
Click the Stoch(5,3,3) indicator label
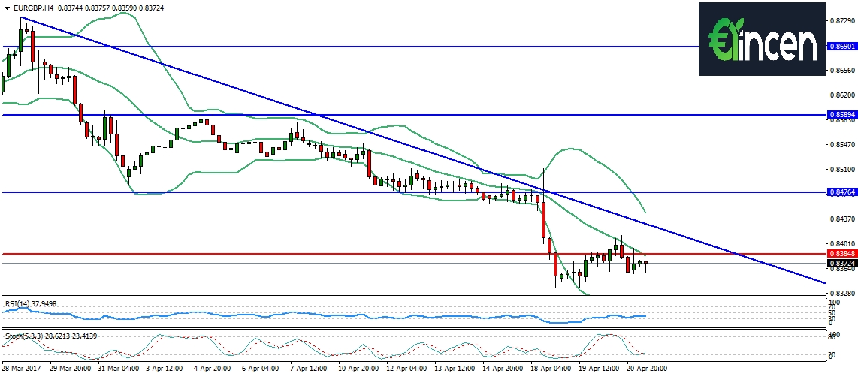click(x=51, y=336)
